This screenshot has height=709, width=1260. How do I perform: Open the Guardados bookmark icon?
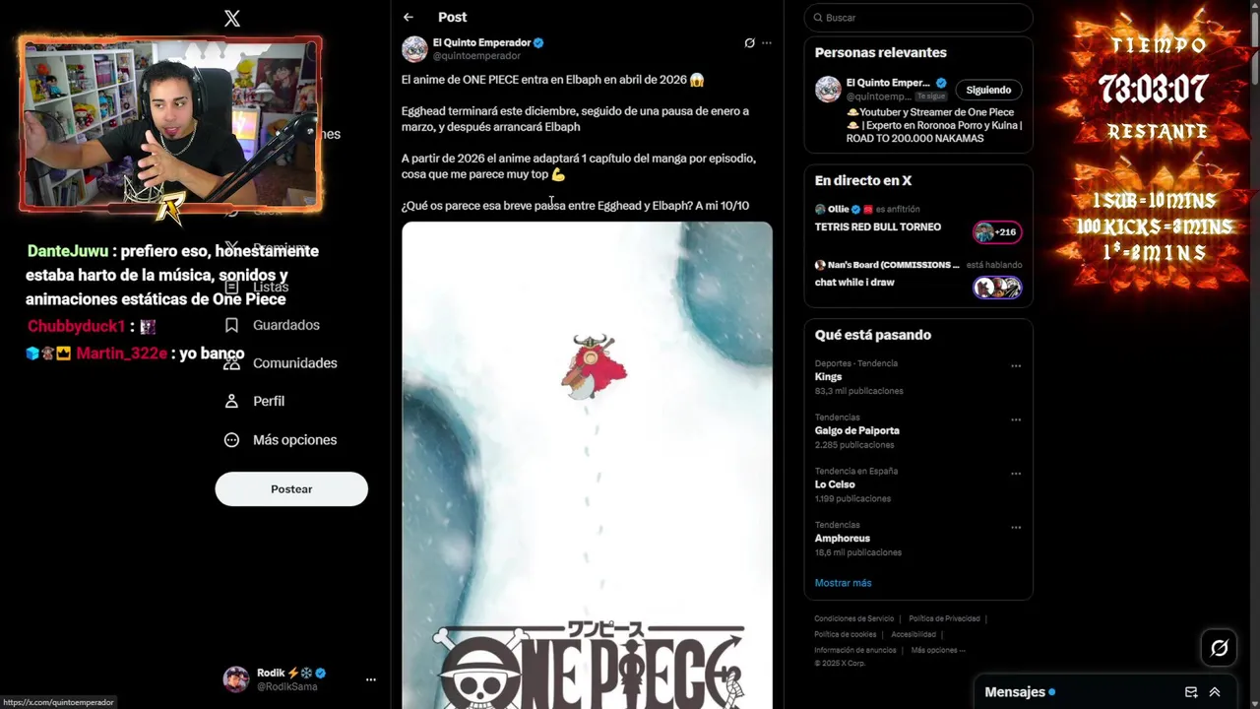tap(231, 325)
